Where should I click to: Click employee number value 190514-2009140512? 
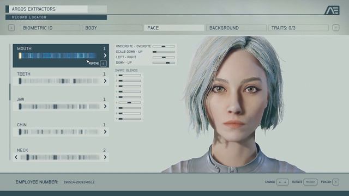coord(79,182)
